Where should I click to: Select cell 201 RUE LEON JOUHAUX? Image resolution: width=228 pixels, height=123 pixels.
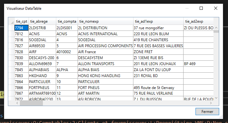[x=158, y=64]
